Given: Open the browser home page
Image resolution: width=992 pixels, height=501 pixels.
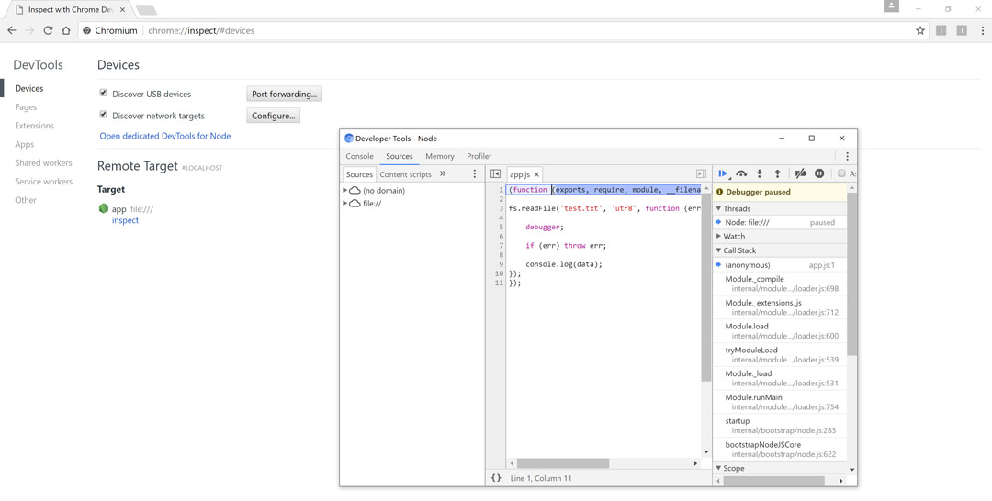Looking at the screenshot, I should click(66, 30).
